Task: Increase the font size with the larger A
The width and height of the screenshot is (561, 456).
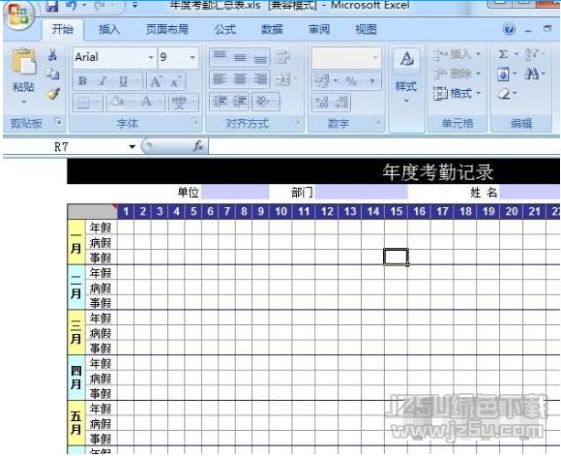Action: tap(156, 81)
